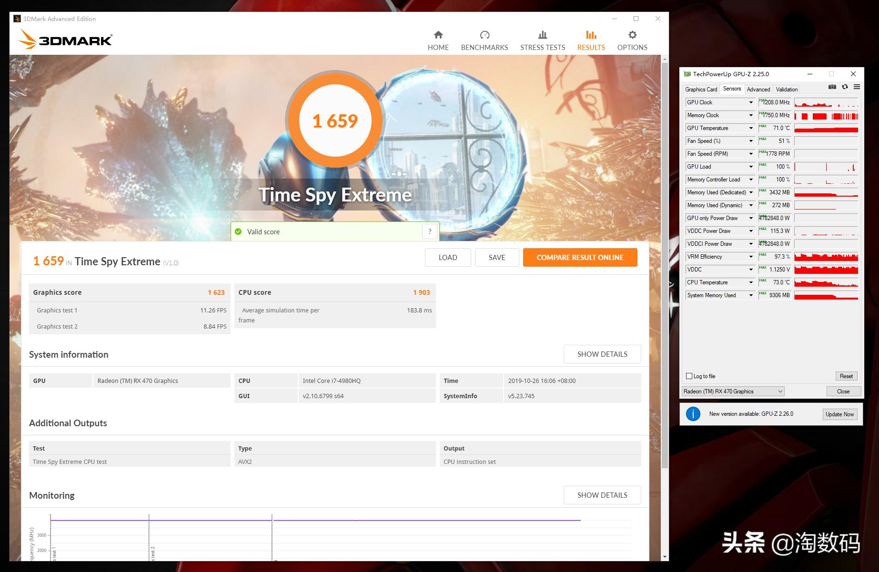The width and height of the screenshot is (879, 572).
Task: Click the GPU-Z refresh icon
Action: point(845,87)
